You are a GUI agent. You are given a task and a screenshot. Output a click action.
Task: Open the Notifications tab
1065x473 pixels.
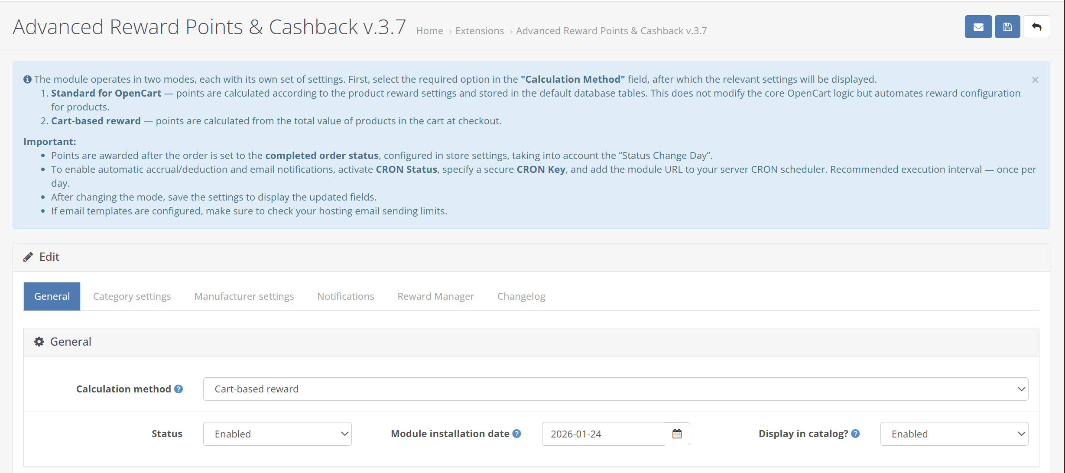(345, 296)
